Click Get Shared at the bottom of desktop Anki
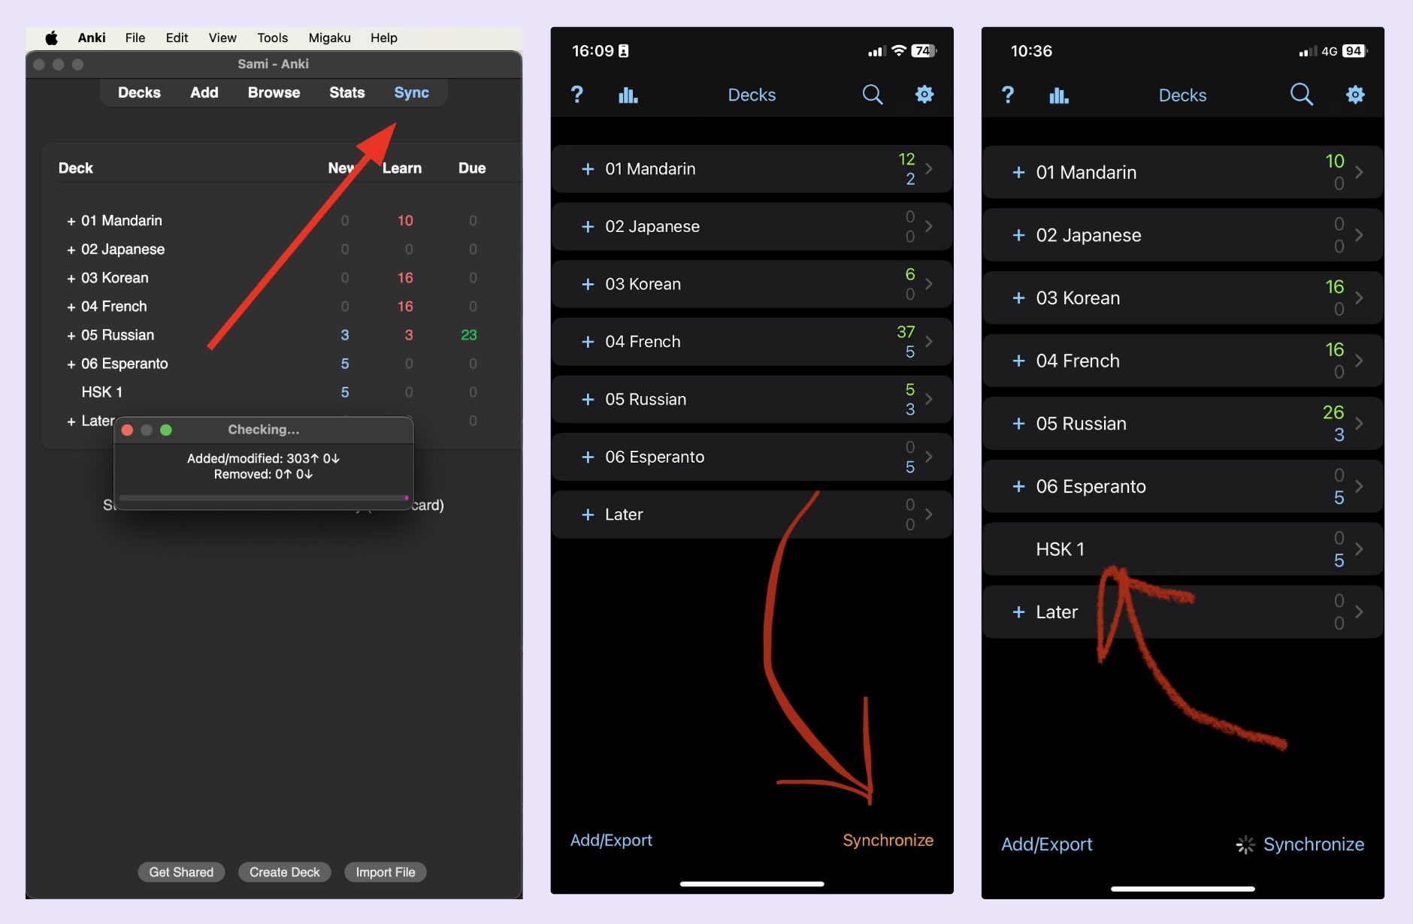 (x=180, y=871)
